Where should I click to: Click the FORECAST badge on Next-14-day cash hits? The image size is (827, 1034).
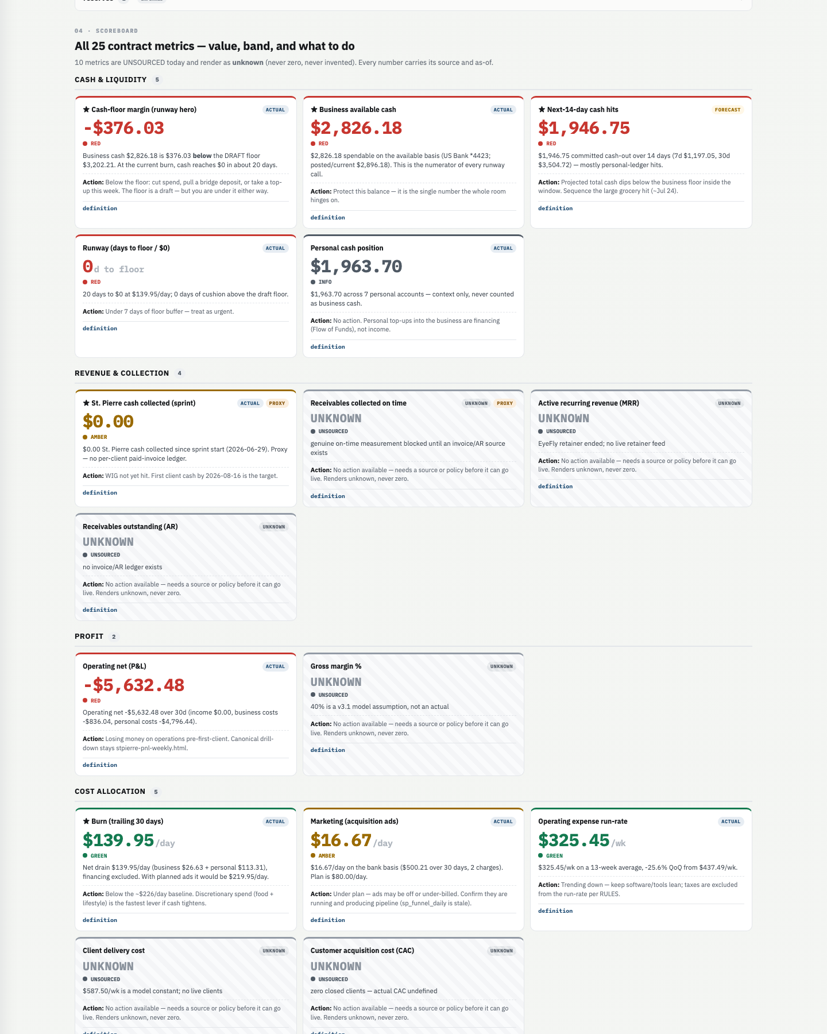coord(728,110)
